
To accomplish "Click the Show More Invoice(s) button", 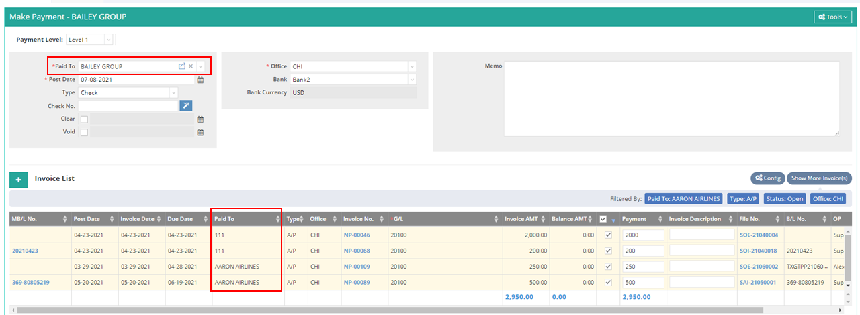I will pos(818,178).
